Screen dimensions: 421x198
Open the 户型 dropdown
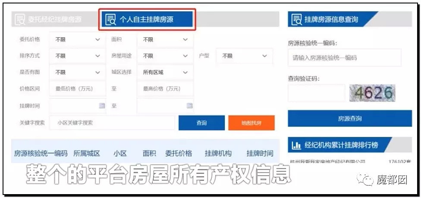(244, 56)
